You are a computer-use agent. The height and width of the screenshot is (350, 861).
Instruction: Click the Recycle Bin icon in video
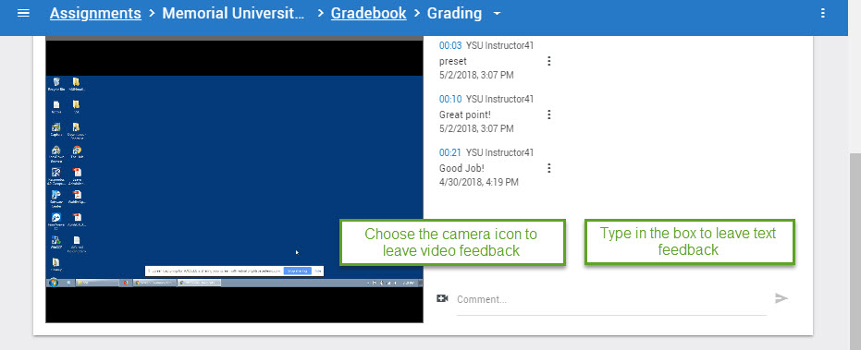[x=56, y=84]
